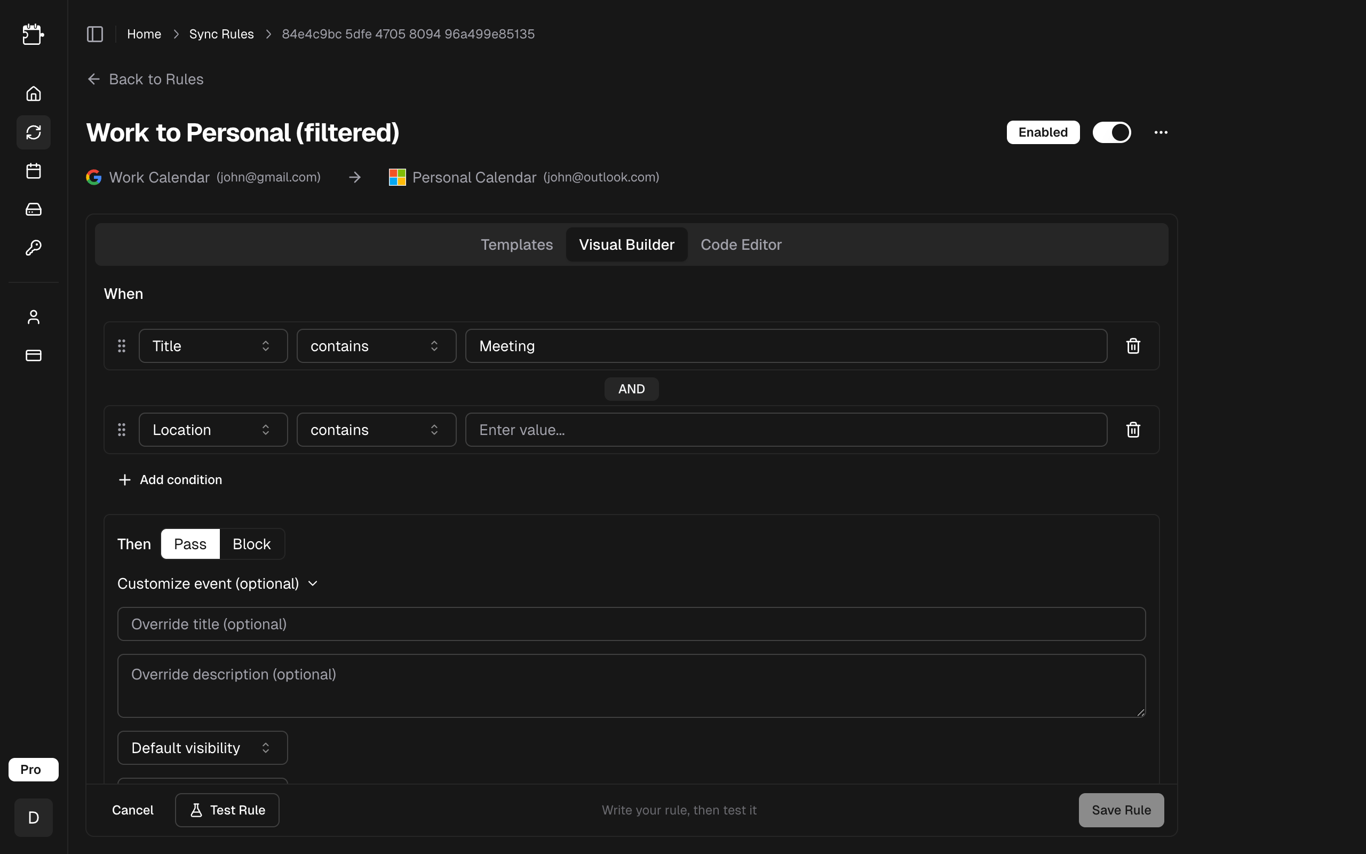Select Pass as the Then action
1366x854 pixels.
[x=190, y=543]
